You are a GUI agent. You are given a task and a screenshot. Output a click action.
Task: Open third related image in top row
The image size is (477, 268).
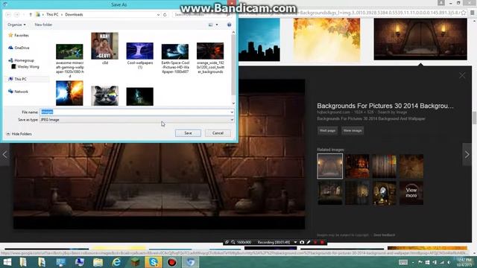[x=385, y=166]
